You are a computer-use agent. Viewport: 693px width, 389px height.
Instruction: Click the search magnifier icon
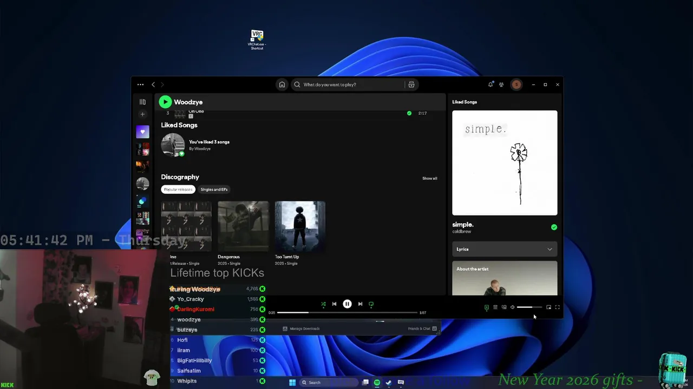(297, 84)
